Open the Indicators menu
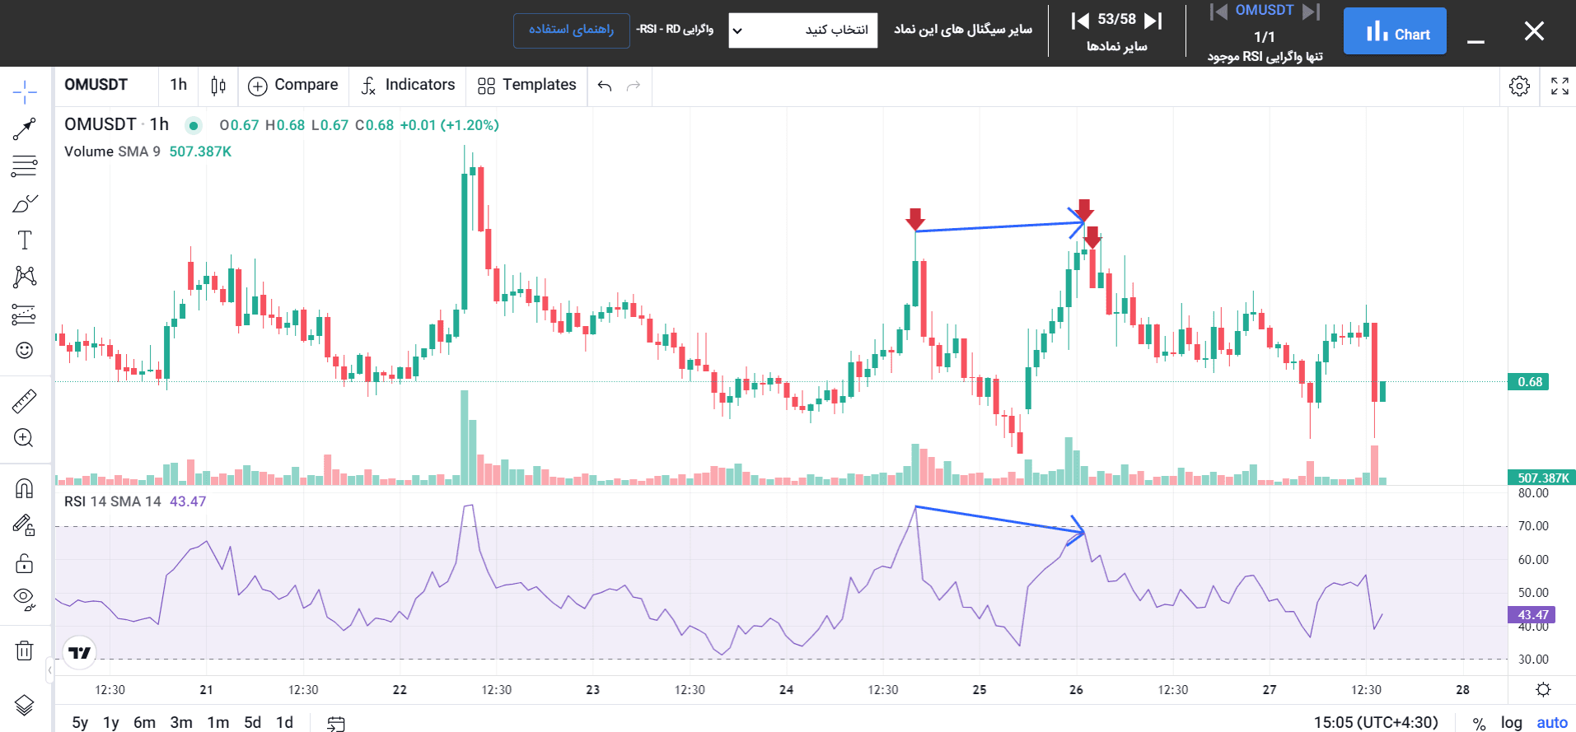 [x=408, y=86]
